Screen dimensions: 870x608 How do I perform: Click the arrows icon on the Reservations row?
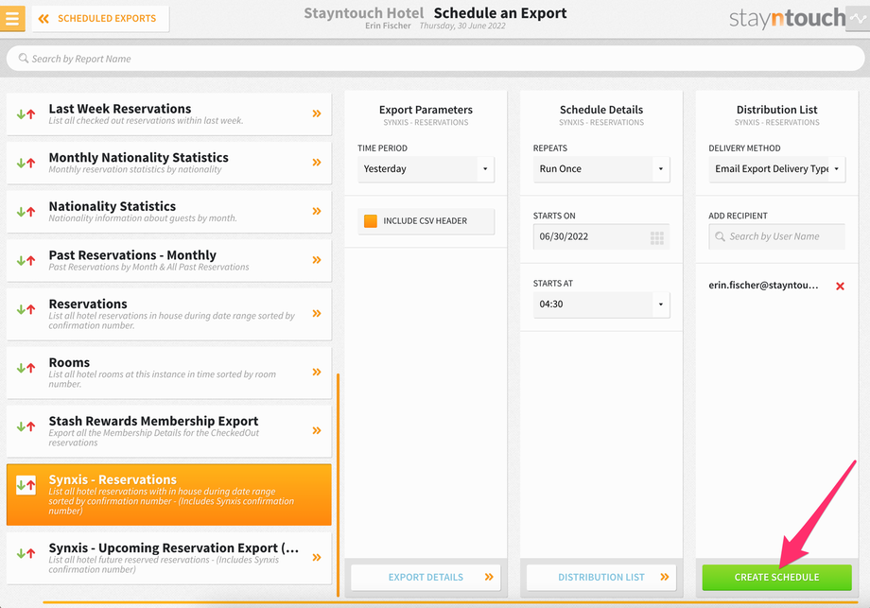tap(26, 309)
